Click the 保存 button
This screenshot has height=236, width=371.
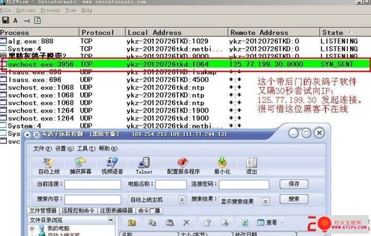[x=294, y=184]
